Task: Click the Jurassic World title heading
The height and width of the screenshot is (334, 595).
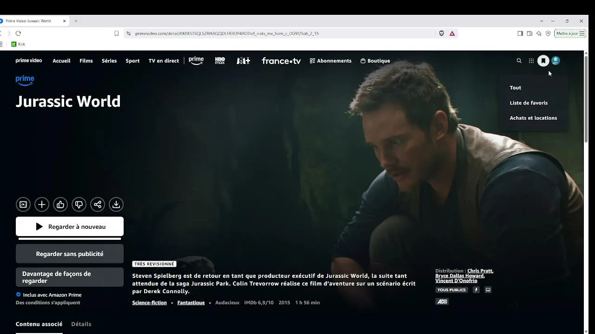Action: (68, 102)
